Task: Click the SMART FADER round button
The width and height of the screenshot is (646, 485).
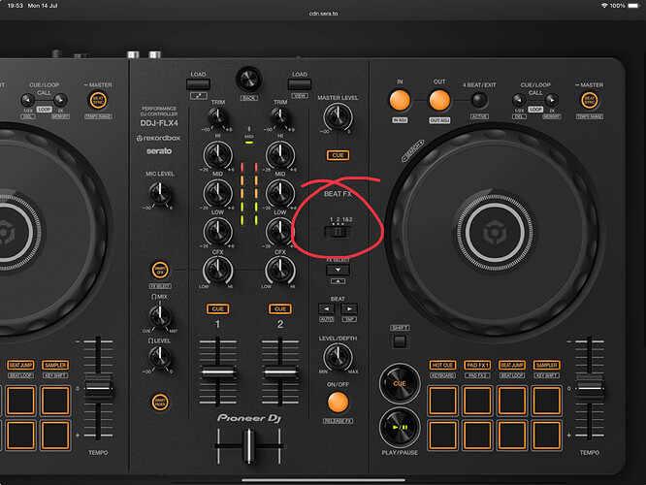Action: coord(160,403)
